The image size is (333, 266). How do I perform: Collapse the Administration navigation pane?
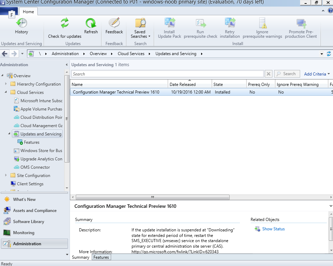click(66, 65)
